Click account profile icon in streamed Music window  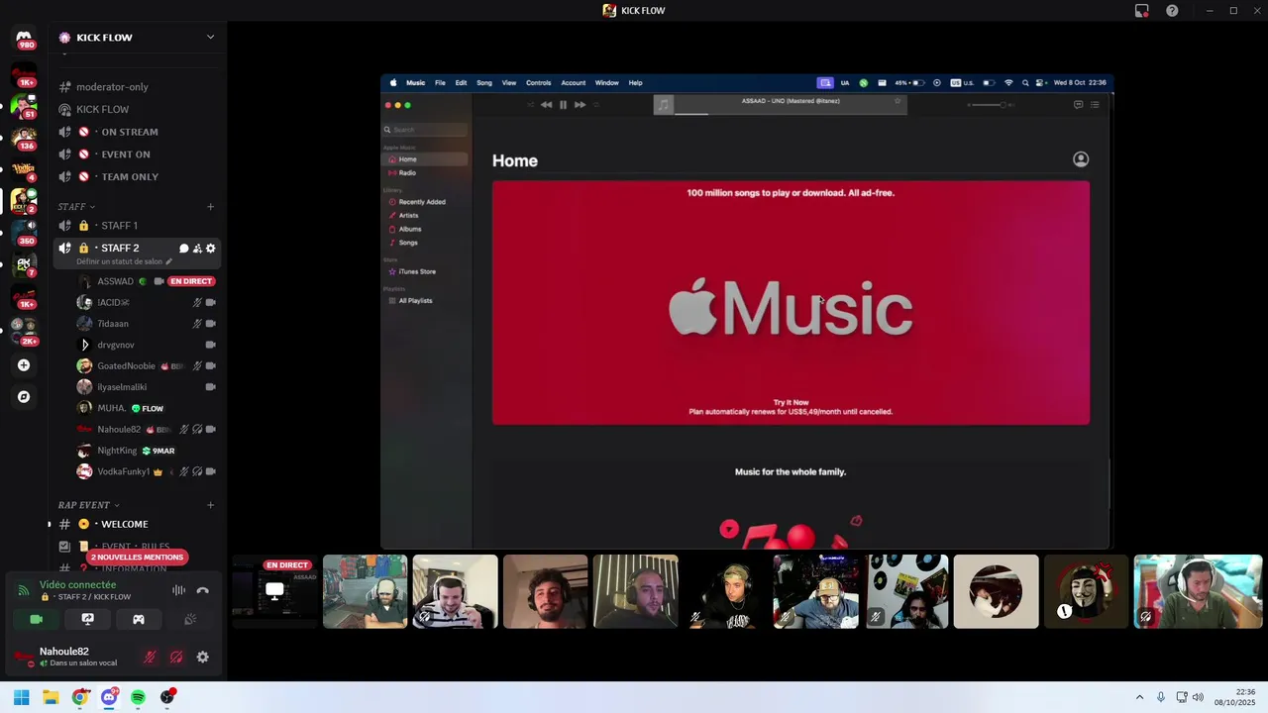coord(1081,159)
